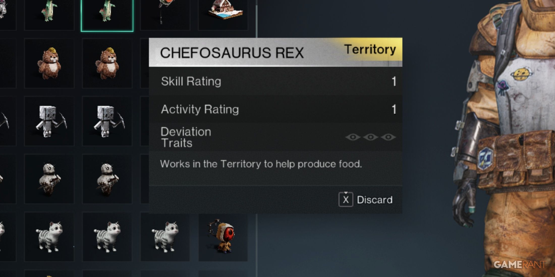The height and width of the screenshot is (277, 555).
Task: Click the Skill Rating row
Action: tap(275, 81)
